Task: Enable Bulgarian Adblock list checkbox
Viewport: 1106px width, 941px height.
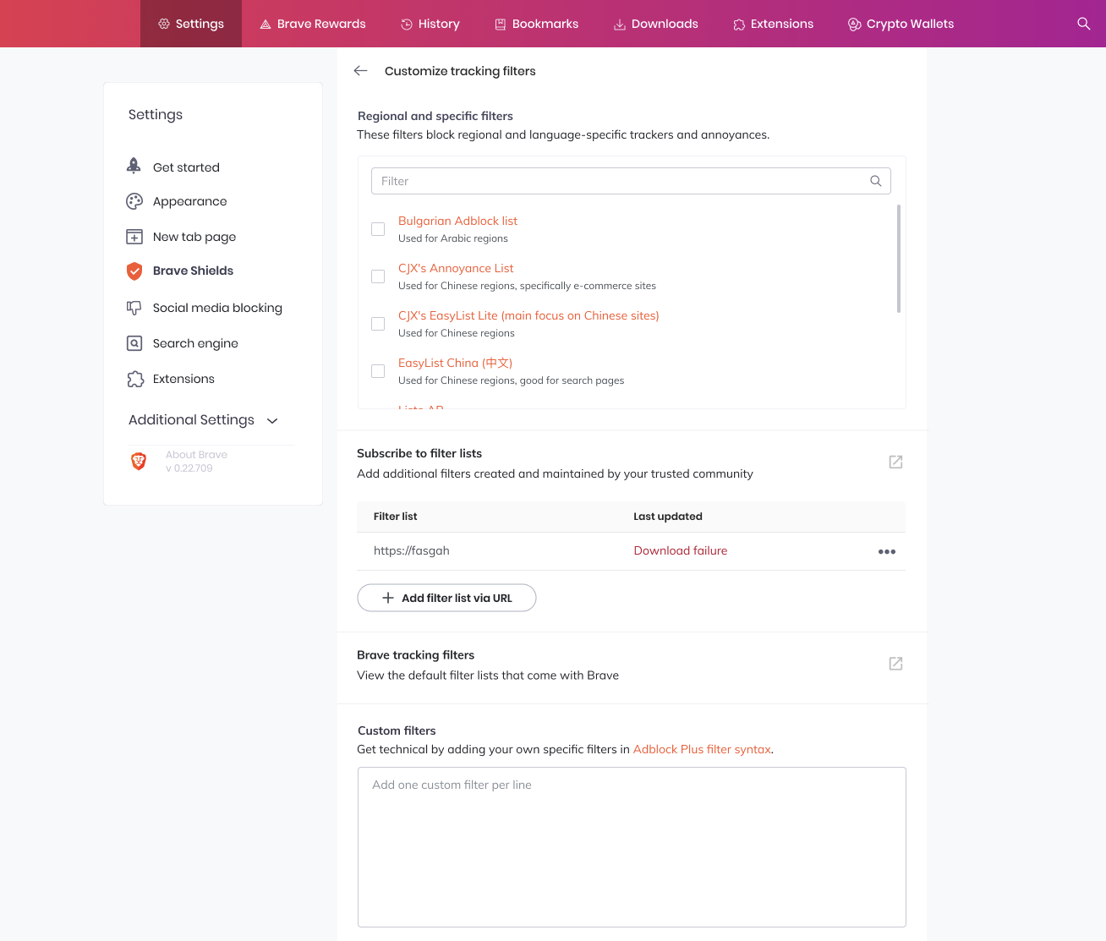Action: coord(378,229)
